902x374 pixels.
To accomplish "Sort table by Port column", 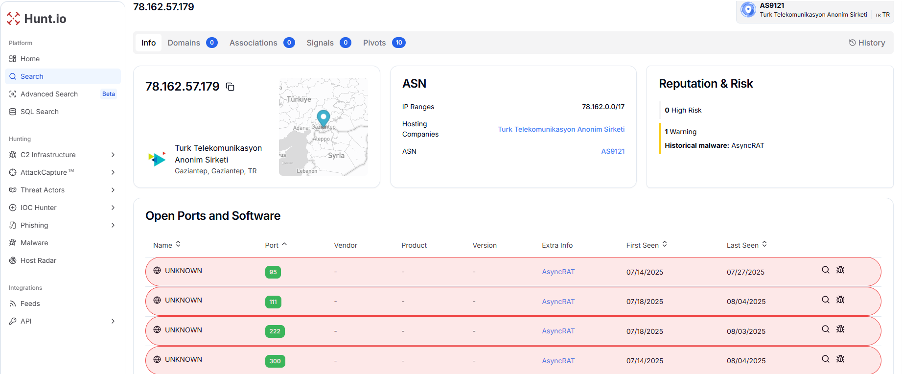I will pyautogui.click(x=276, y=245).
